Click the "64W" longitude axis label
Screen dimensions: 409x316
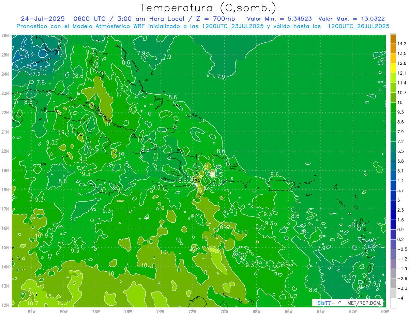pos(321,311)
